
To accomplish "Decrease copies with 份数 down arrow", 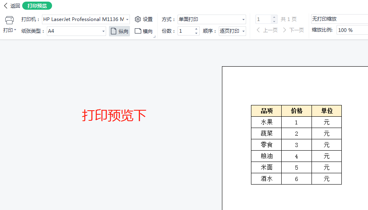I will click(197, 33).
